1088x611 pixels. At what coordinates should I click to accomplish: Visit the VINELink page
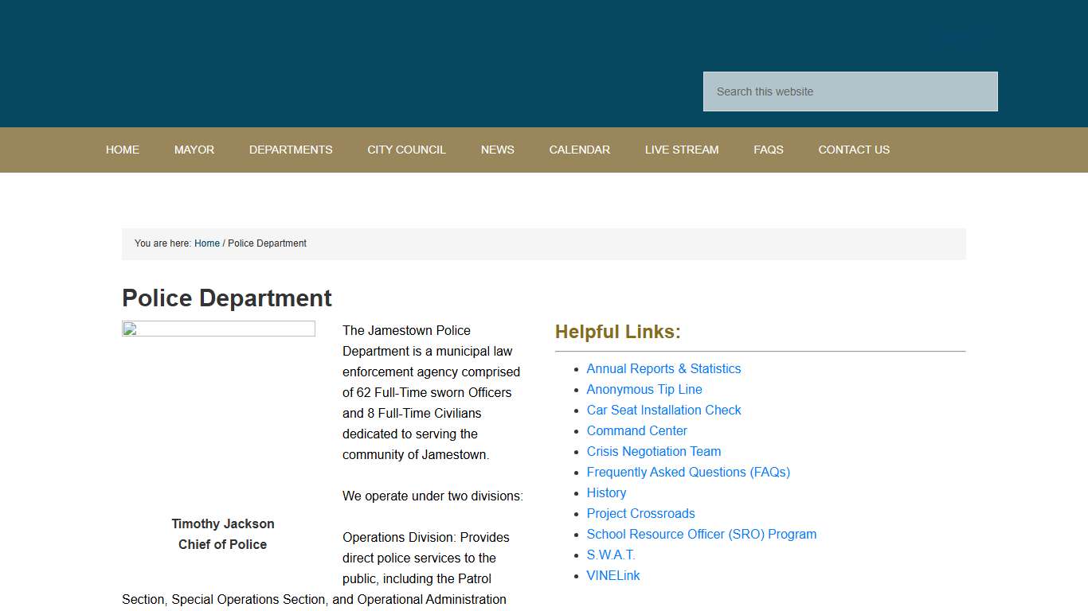pos(613,575)
